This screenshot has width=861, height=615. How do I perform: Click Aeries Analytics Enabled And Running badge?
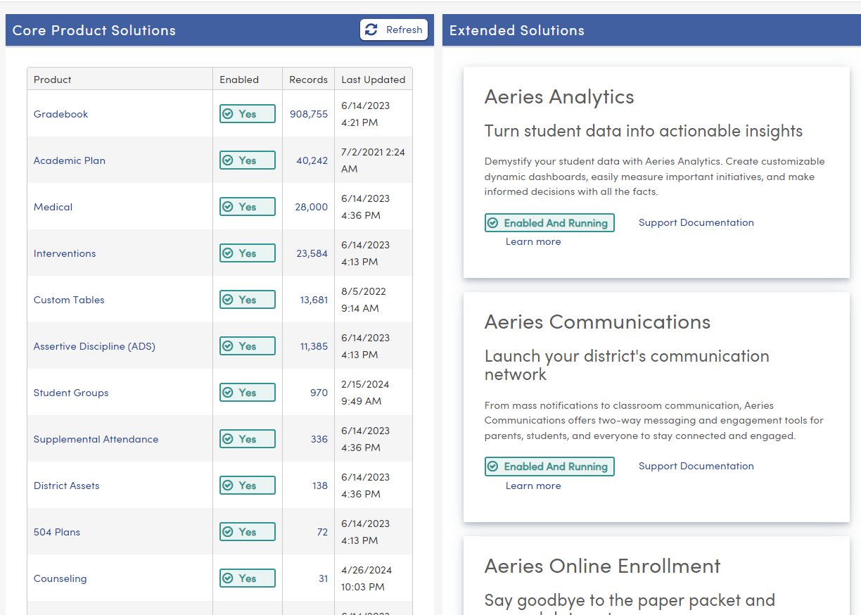pyautogui.click(x=549, y=223)
